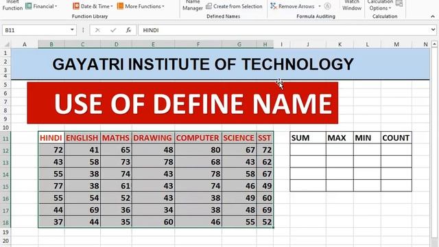Select the empty cell under COUNT
The height and width of the screenshot is (247, 439).
point(396,150)
